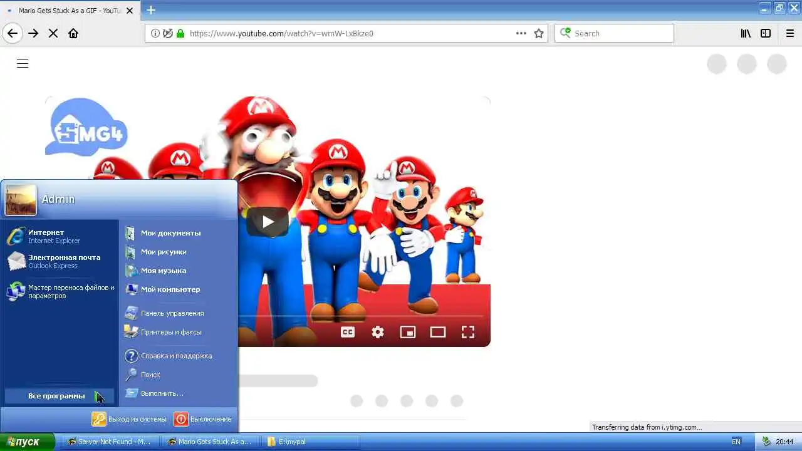Bookmark this page with the star
The height and width of the screenshot is (451, 802).
(x=539, y=33)
